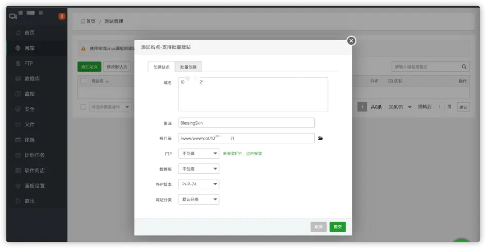Click the 监控 monitoring icon
486x248 pixels.
point(18,94)
